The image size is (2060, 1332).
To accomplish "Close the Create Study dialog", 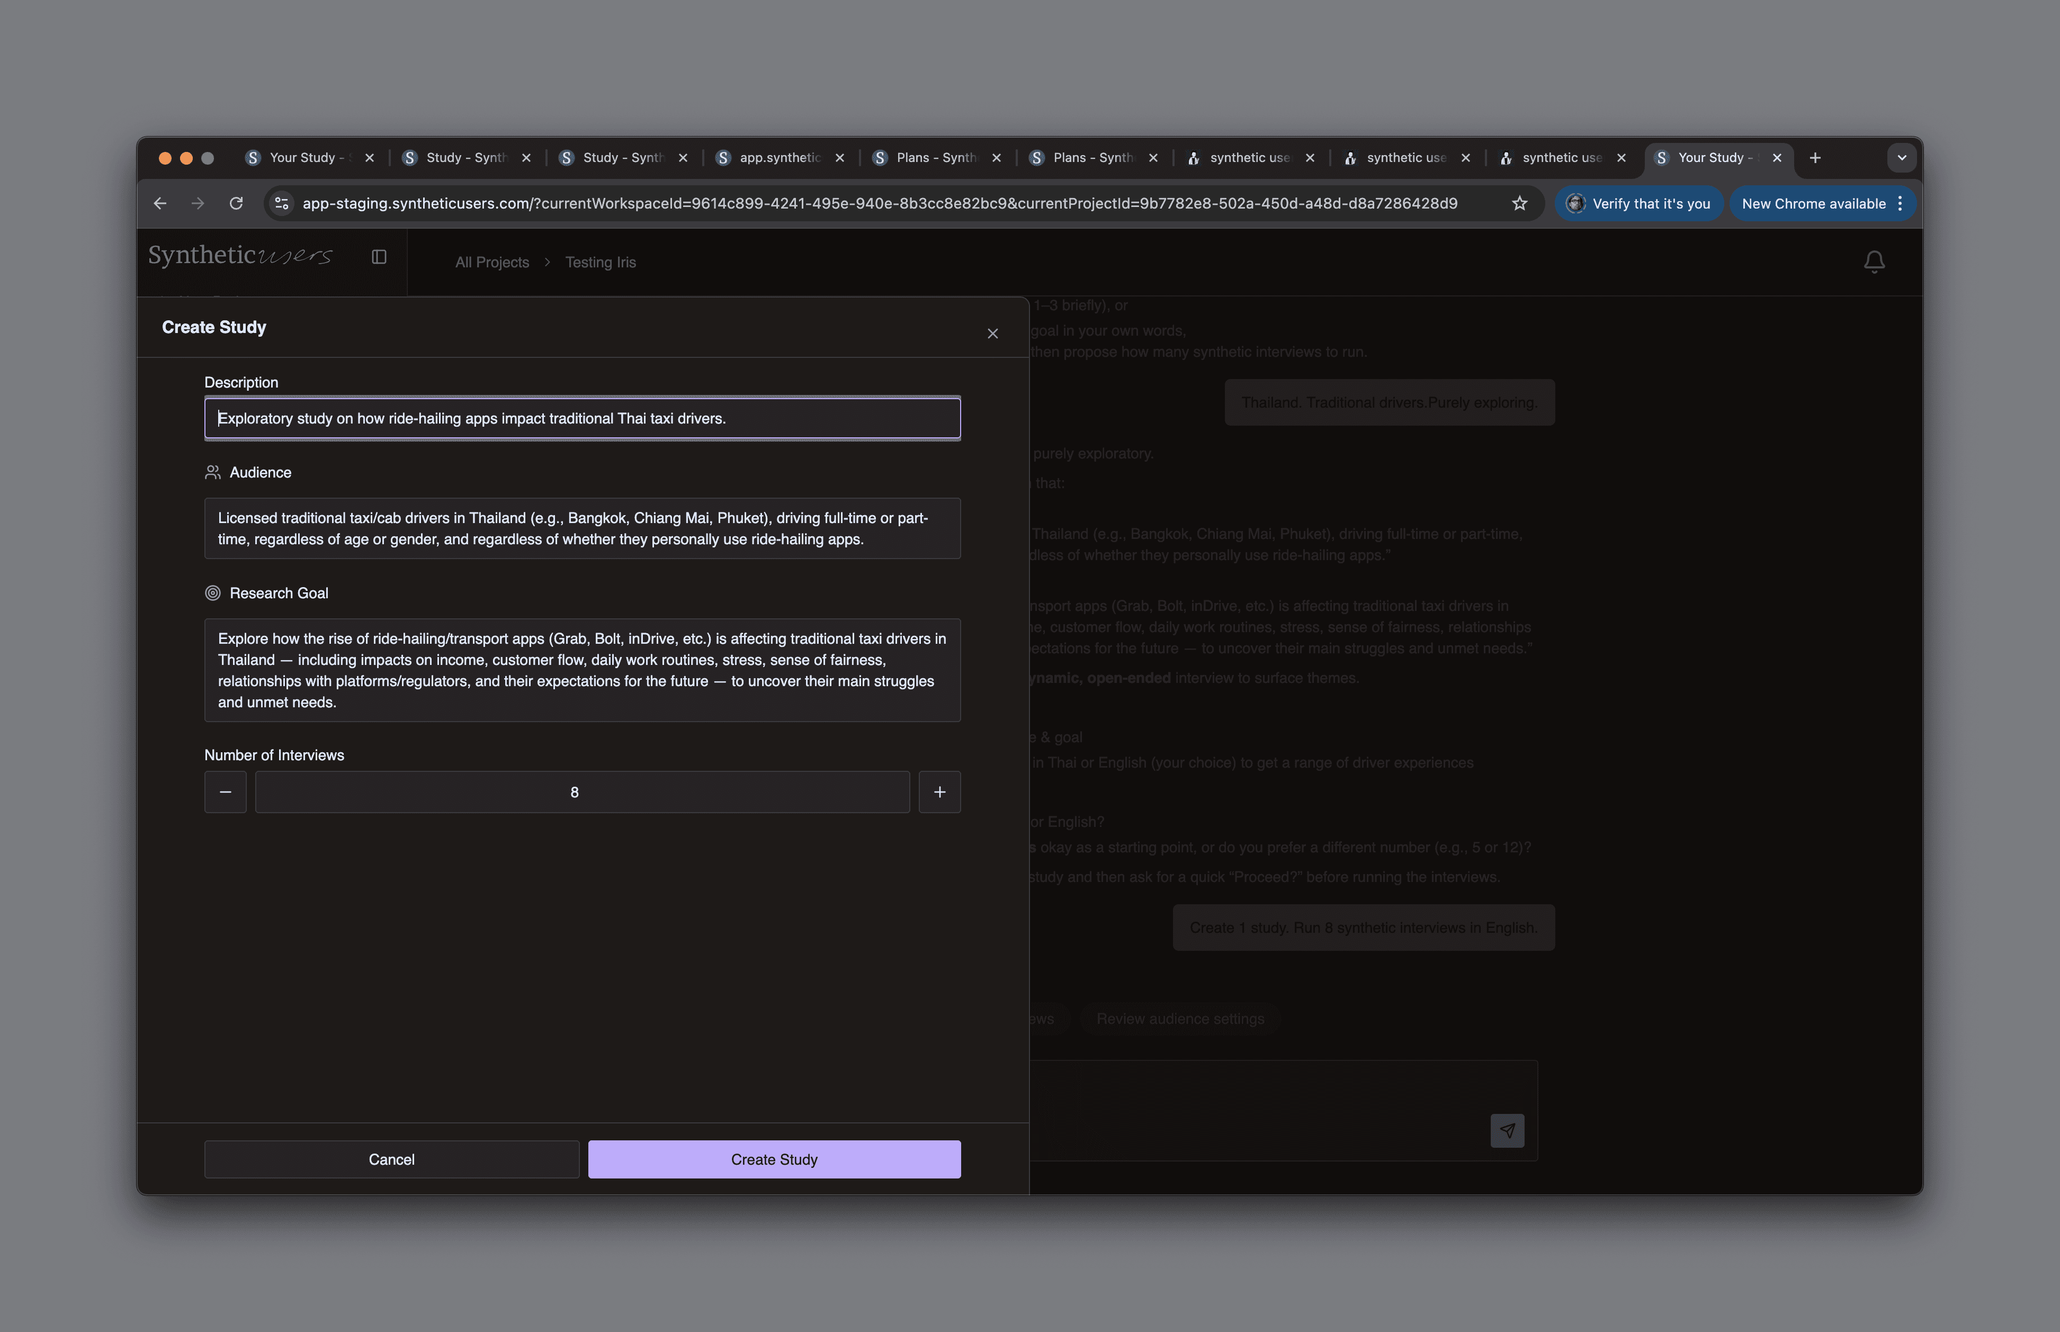I will [992, 334].
